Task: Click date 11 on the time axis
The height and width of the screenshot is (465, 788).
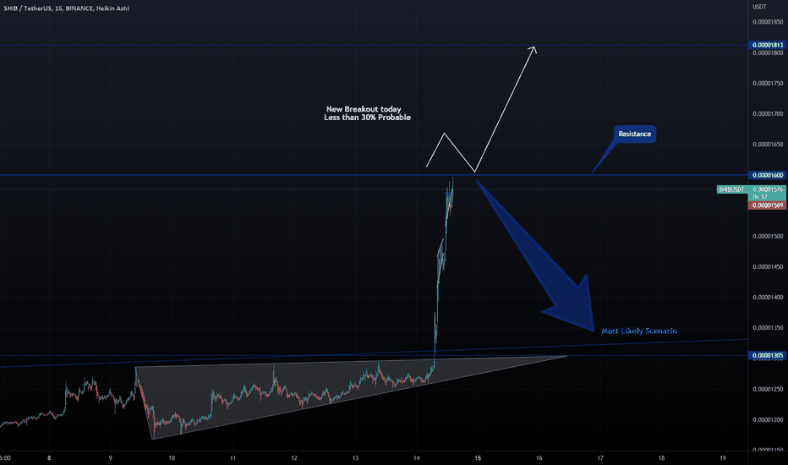Action: pyautogui.click(x=233, y=458)
